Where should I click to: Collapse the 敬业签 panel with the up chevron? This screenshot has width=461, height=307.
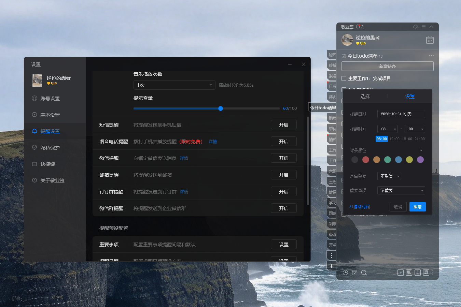click(x=431, y=27)
